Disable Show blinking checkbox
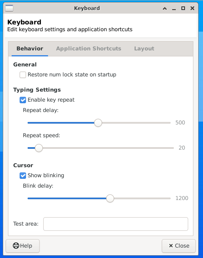The height and width of the screenshot is (258, 203). pos(23,176)
